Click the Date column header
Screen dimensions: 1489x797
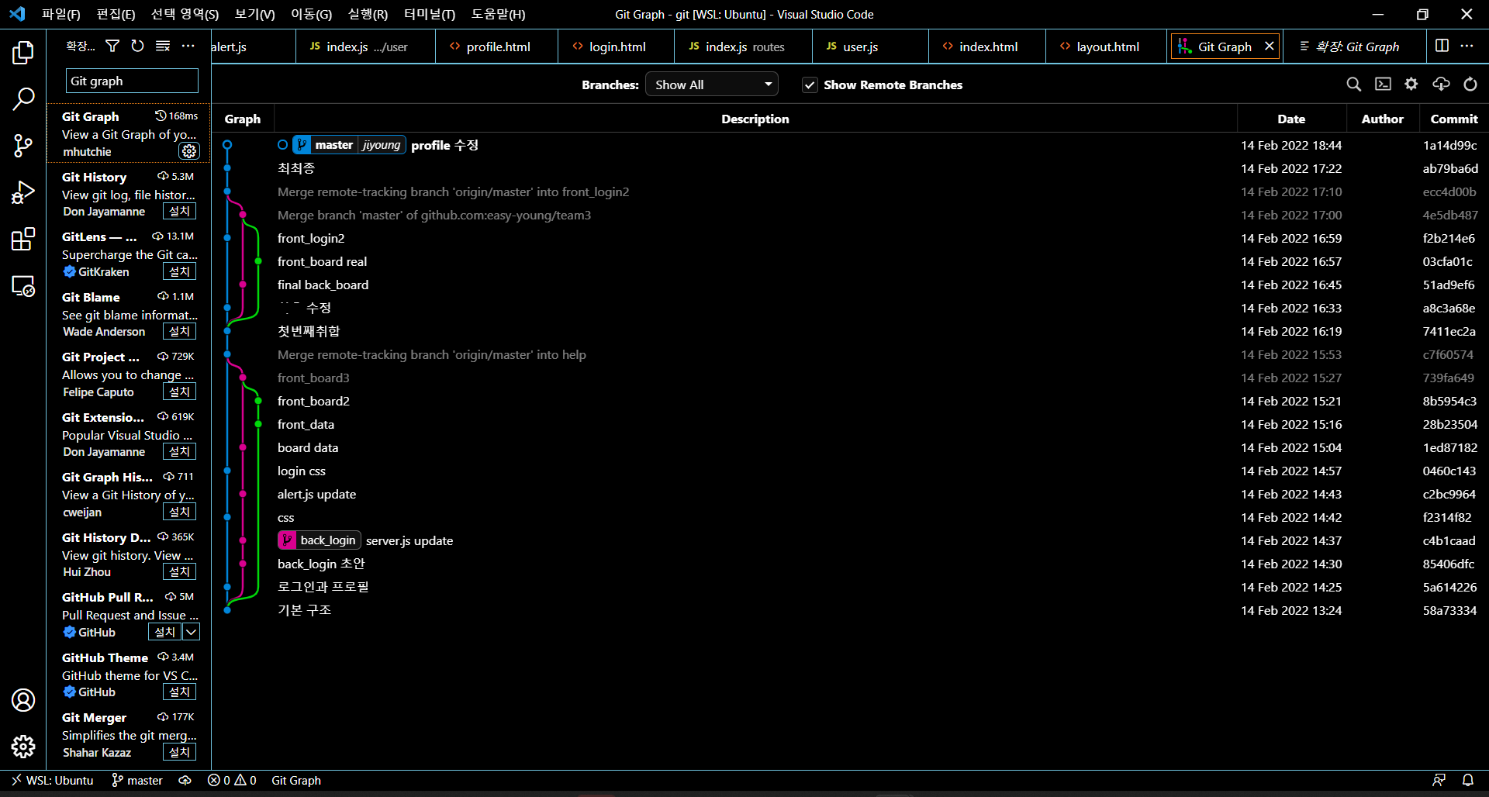[x=1291, y=119]
